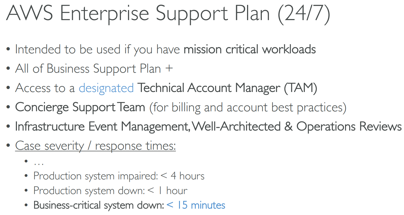The image size is (404, 215).
Task: Click "Well-Architected & Operations Reviews" text
Action: pyautogui.click(x=297, y=127)
